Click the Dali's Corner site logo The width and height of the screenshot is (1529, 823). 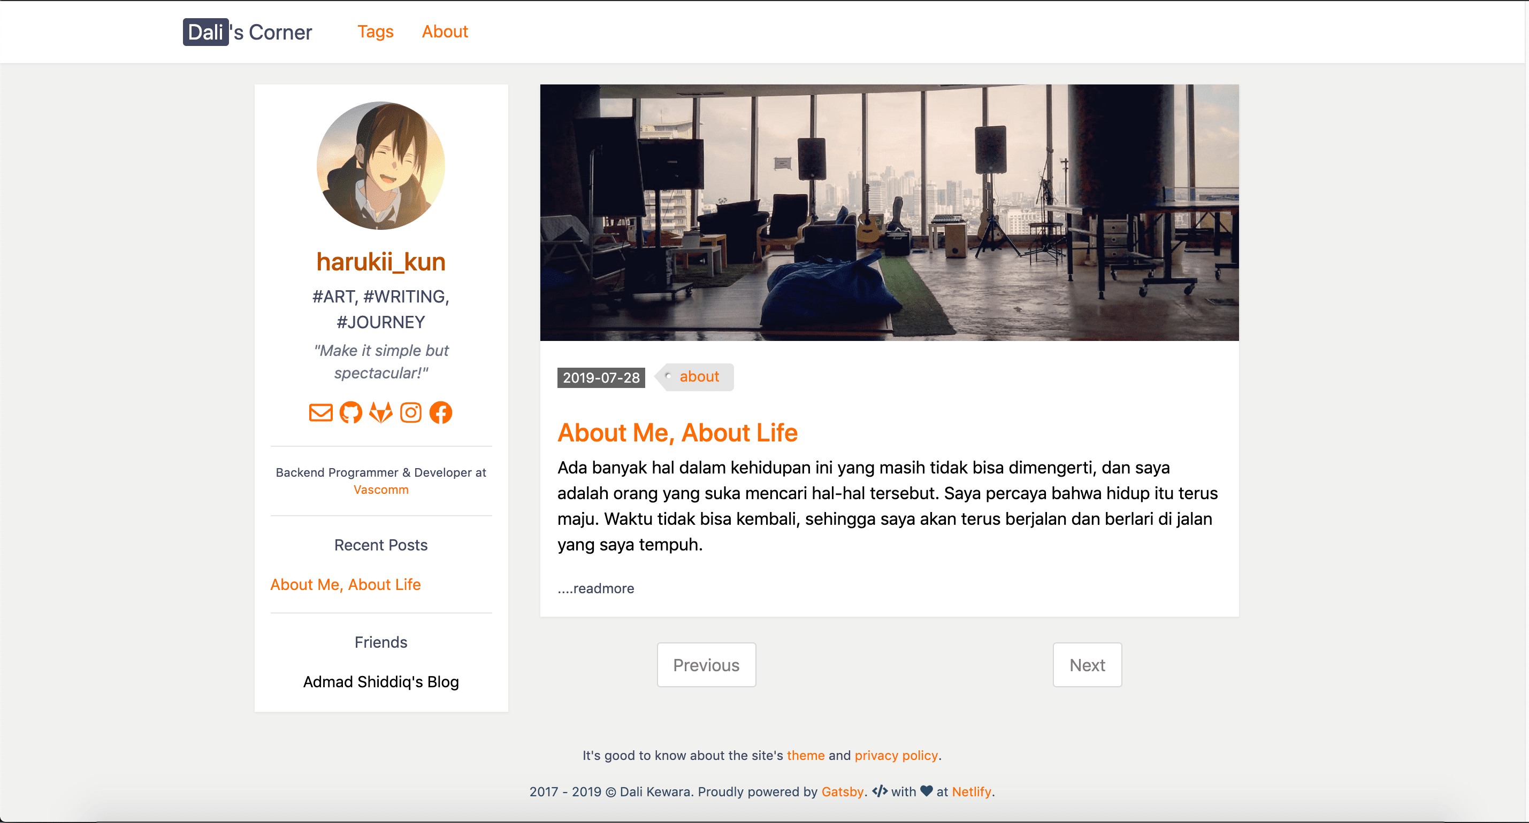(247, 32)
